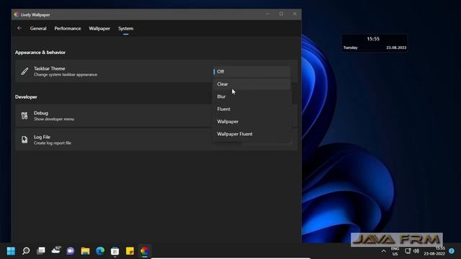Image resolution: width=461 pixels, height=259 pixels.
Task: Go back using the back arrow
Action: coord(19,28)
